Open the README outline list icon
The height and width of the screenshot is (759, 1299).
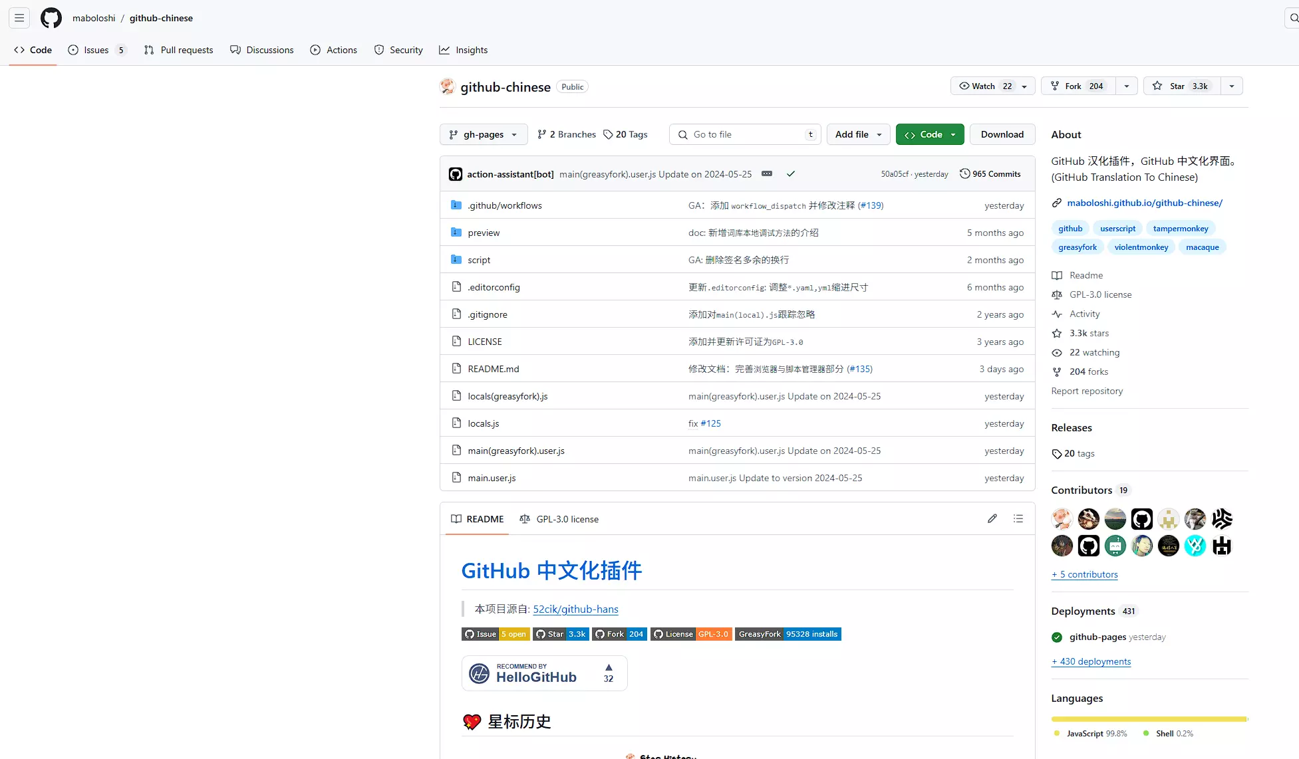coord(1018,518)
